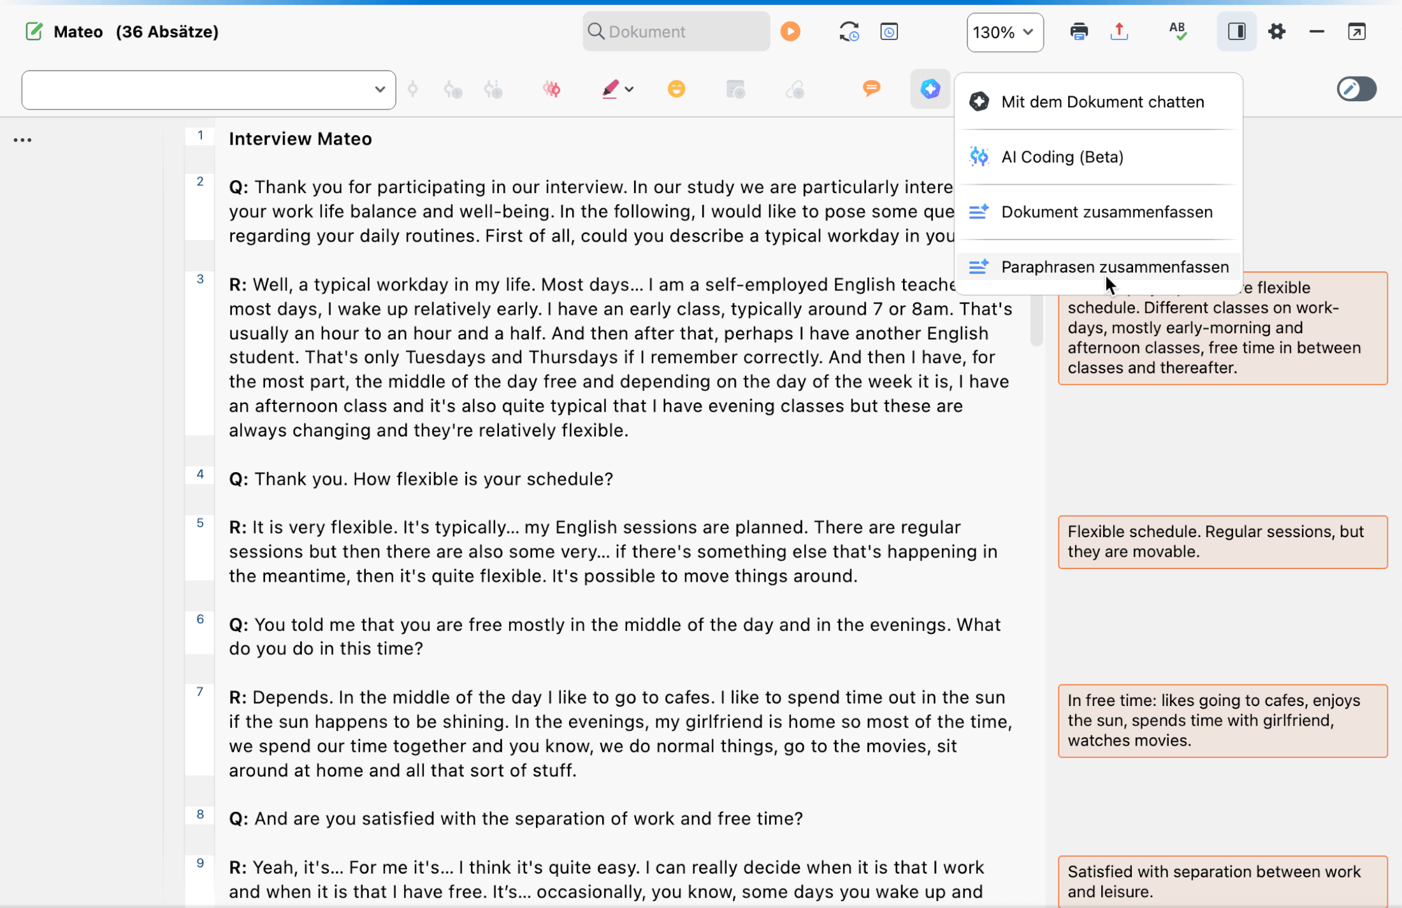This screenshot has width=1402, height=908.
Task: Choose 'Dokument zusammenfassen' from the menu
Action: (1106, 212)
